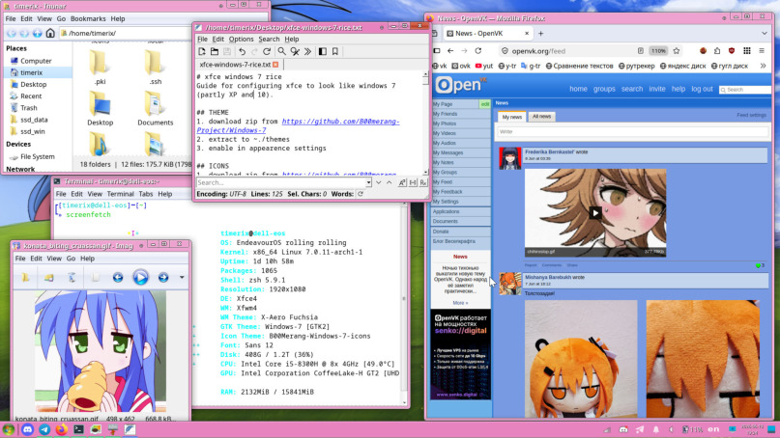
Task: Reset the 110% zoom badge in Firefox
Action: (x=658, y=51)
